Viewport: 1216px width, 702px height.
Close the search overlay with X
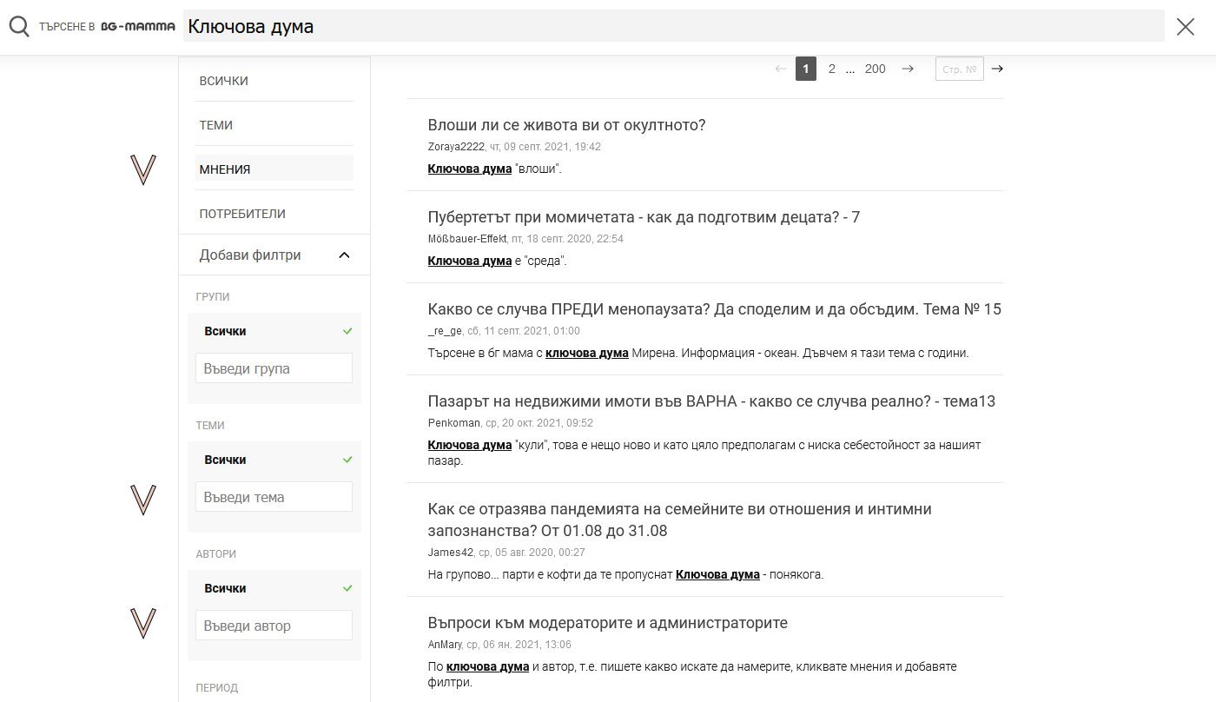(x=1186, y=27)
